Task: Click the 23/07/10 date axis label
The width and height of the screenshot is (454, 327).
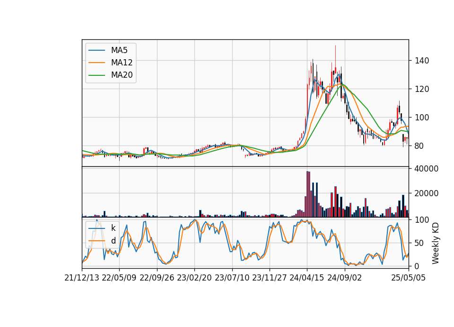Action: (232, 278)
